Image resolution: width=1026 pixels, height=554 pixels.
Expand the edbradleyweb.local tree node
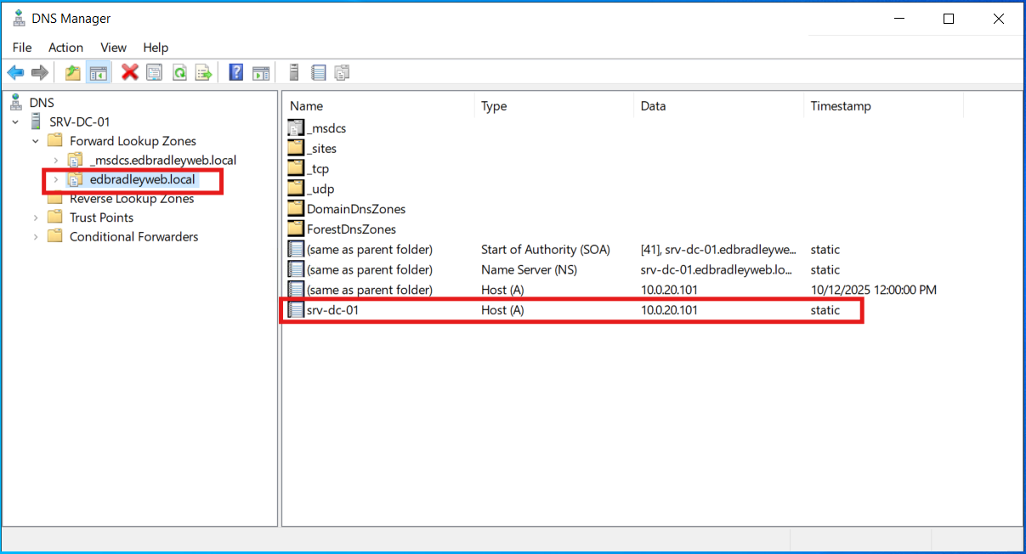(x=55, y=179)
